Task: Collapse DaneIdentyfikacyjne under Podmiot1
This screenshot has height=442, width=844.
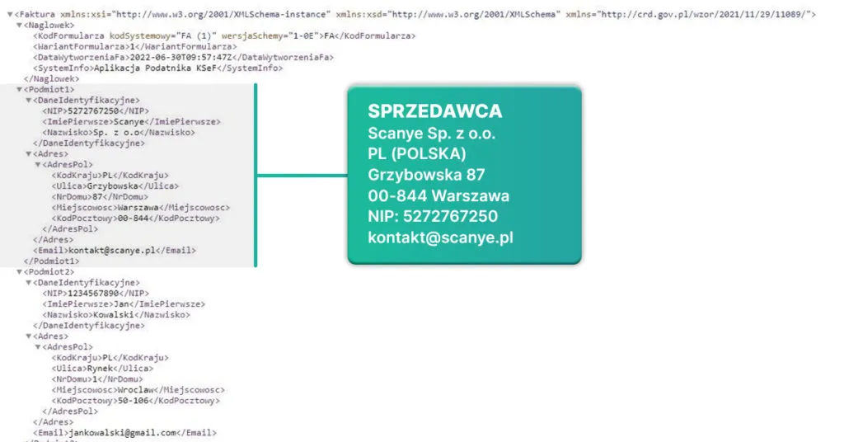Action: tap(29, 100)
